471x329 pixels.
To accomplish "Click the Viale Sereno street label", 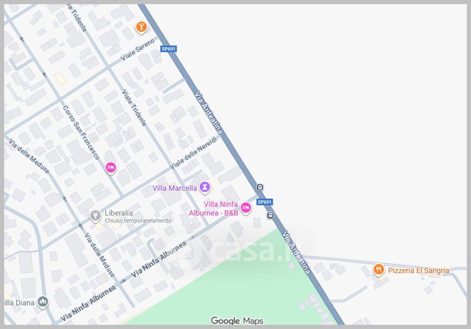I will pyautogui.click(x=138, y=49).
